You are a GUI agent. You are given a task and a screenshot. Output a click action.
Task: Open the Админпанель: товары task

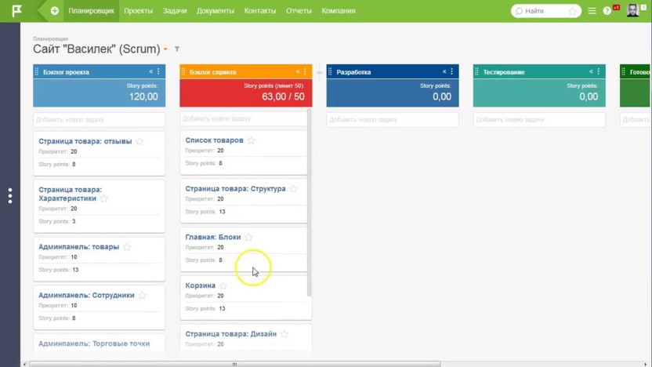[78, 247]
